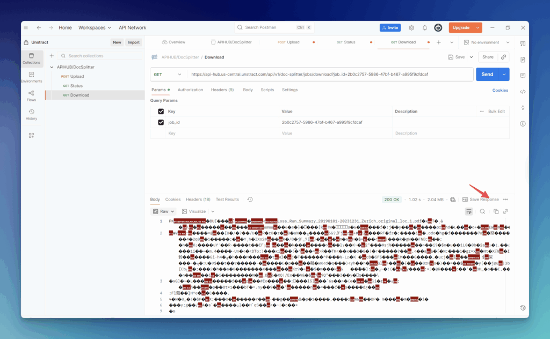
Task: Collapse the APIHUB/DocSplitter collection
Action: [x=52, y=67]
